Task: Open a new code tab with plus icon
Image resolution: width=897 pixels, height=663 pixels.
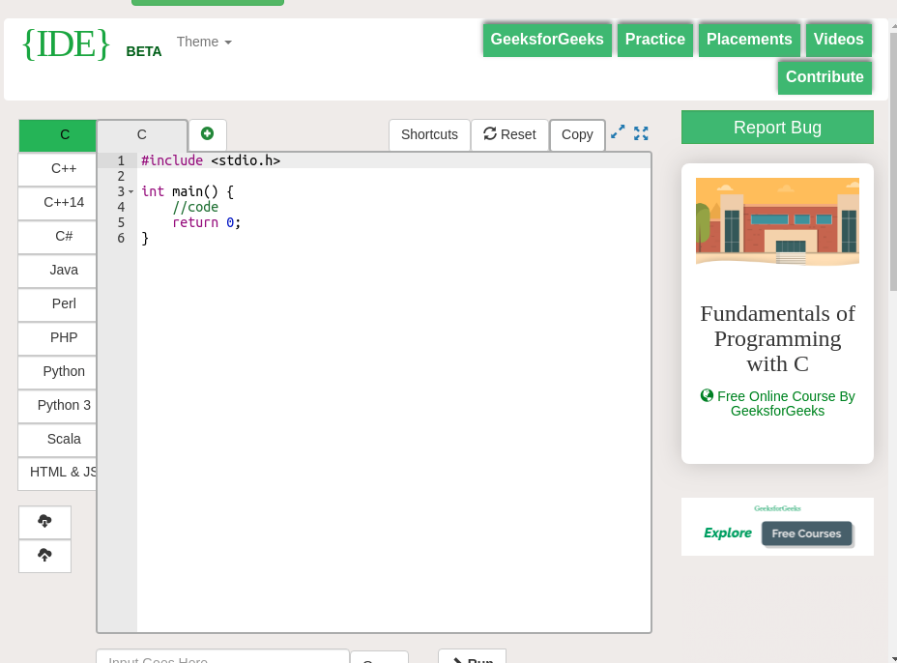Action: click(207, 134)
